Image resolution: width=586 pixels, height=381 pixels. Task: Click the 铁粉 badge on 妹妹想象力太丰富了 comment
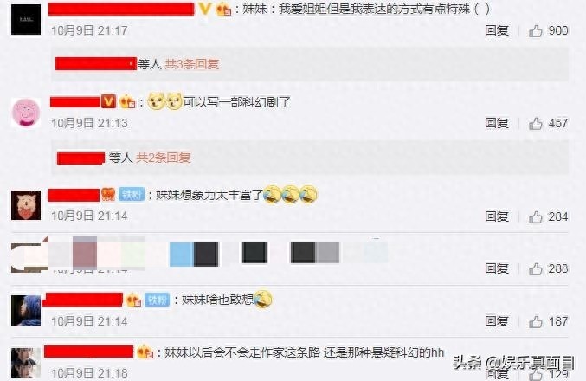pyautogui.click(x=132, y=195)
